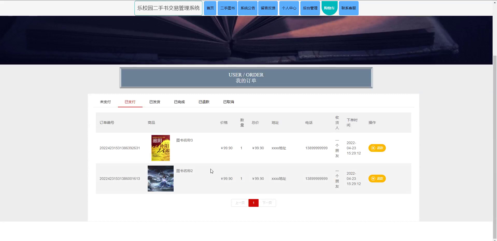
Task: Switch to the 未支付 orders tab
Action: pos(105,102)
